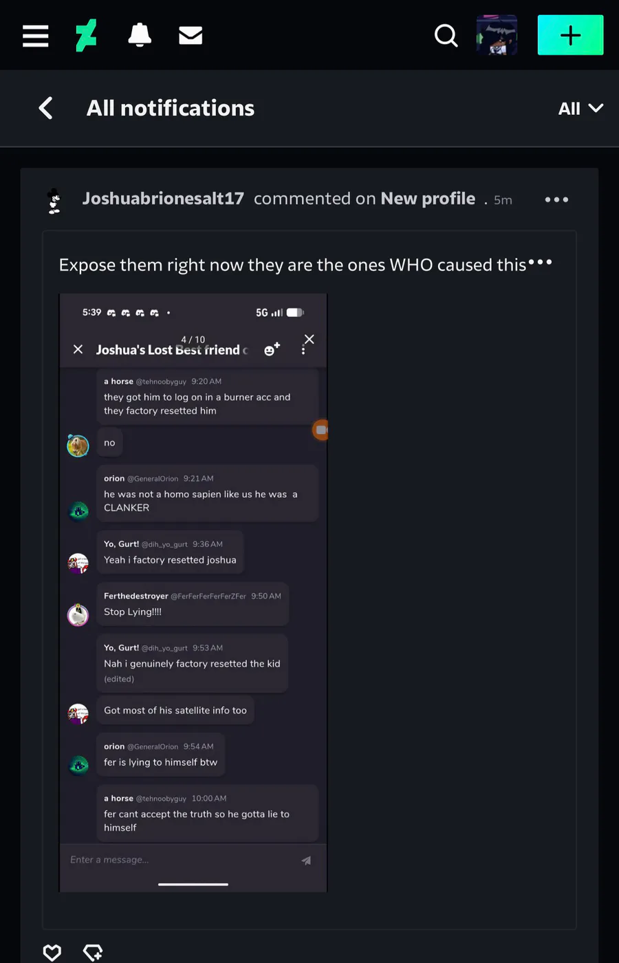Open Joshuabrionesalt17's profile link
The width and height of the screenshot is (619, 963).
pos(163,199)
